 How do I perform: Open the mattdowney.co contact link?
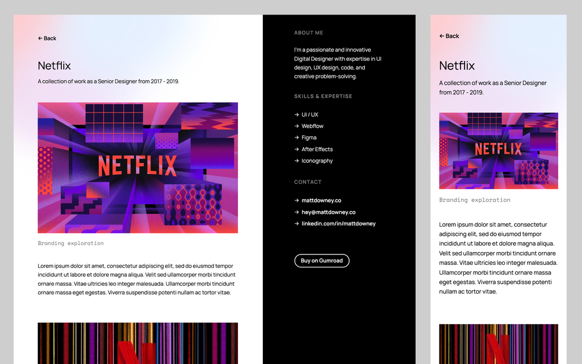(321, 201)
